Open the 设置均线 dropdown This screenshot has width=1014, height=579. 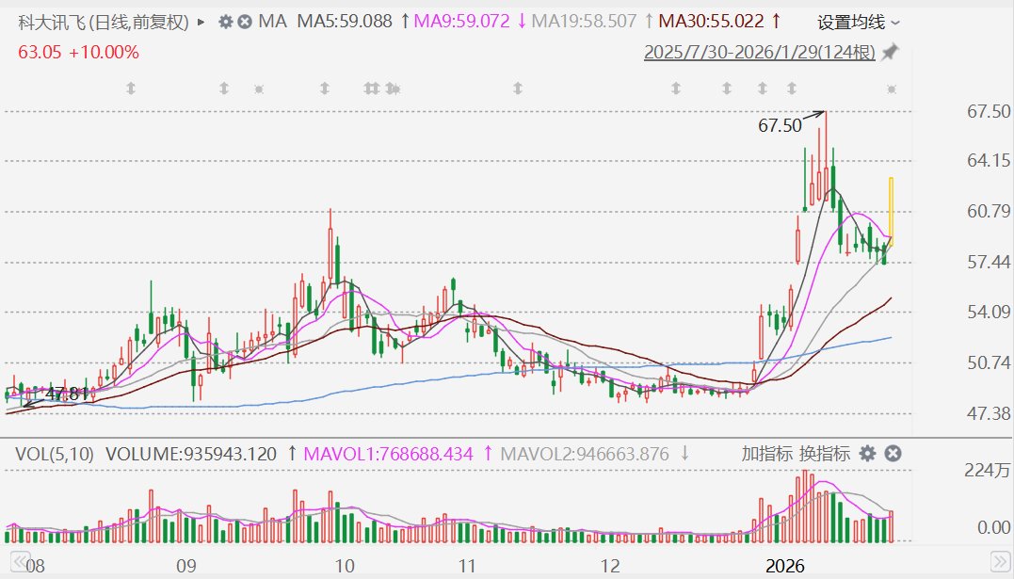click(858, 23)
